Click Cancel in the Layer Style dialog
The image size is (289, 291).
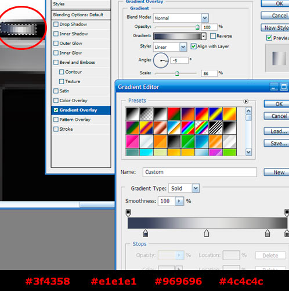(x=275, y=16)
